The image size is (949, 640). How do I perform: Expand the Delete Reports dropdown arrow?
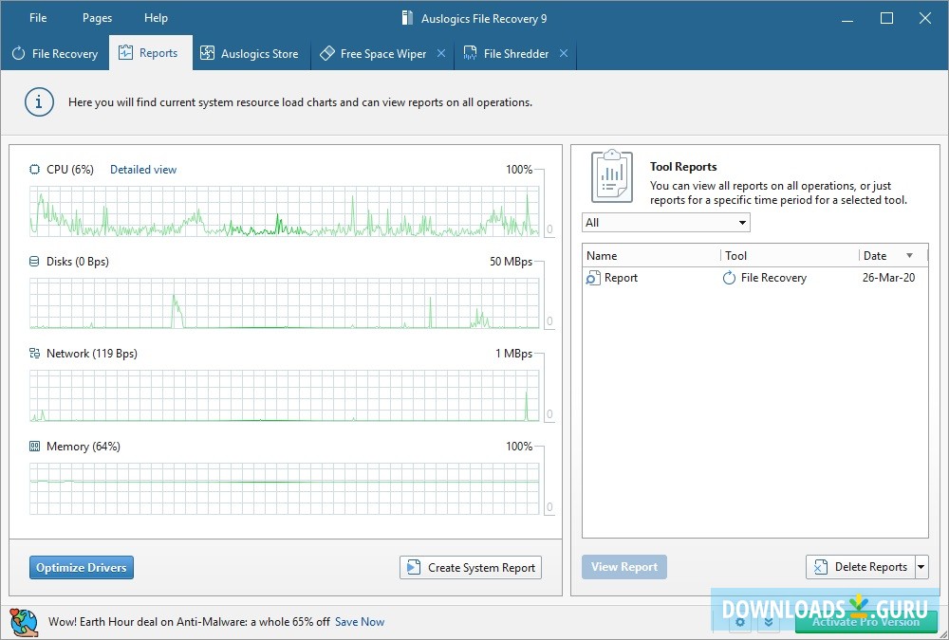pyautogui.click(x=921, y=567)
